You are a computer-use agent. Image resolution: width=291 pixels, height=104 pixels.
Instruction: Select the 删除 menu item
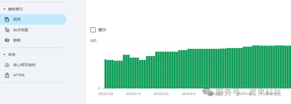point(17,40)
